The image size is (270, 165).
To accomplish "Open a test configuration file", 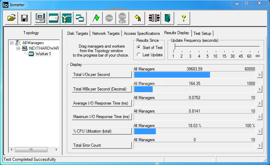I will pyautogui.click(x=11, y=18).
